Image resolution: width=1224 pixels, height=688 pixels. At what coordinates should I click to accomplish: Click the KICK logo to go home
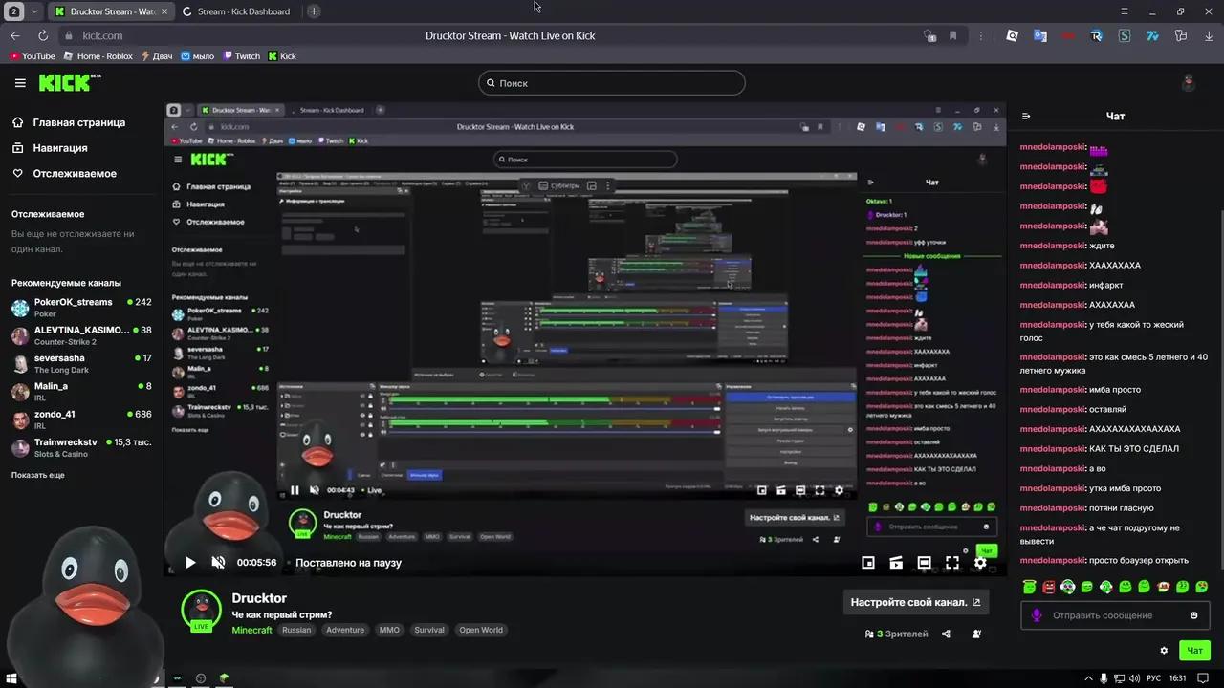pyautogui.click(x=70, y=83)
